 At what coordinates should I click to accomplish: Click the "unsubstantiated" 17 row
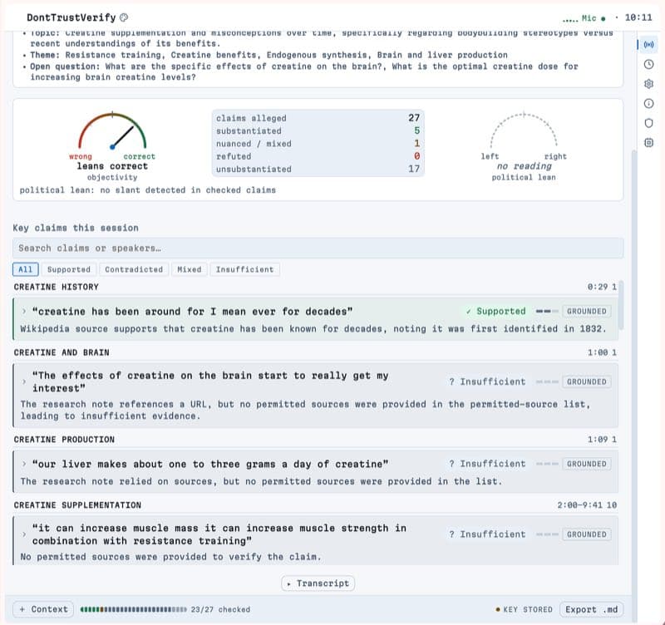[x=318, y=169]
